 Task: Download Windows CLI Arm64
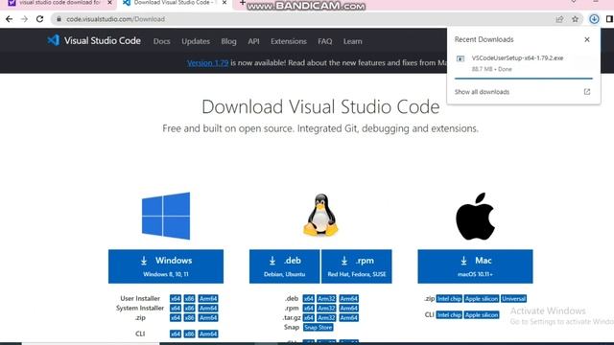click(x=208, y=333)
